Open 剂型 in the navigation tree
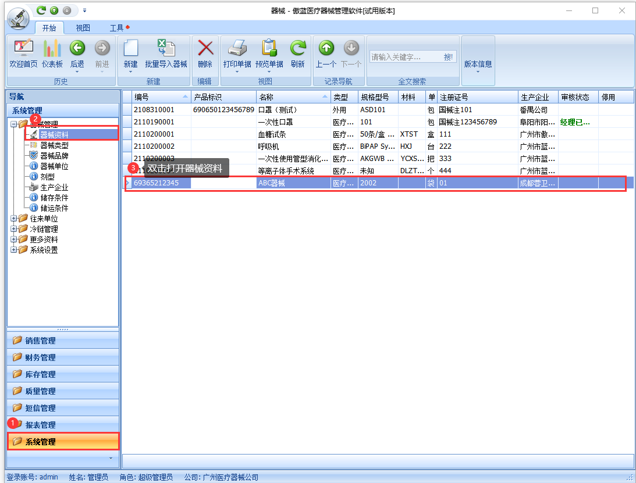Screen dimensions: 636x483 point(48,177)
